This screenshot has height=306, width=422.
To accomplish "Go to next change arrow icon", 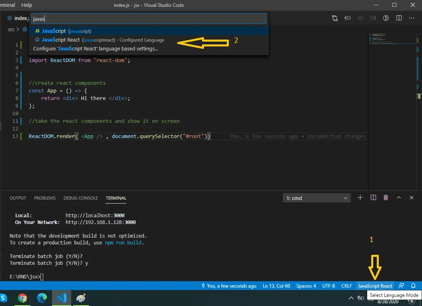I will coord(373,18).
